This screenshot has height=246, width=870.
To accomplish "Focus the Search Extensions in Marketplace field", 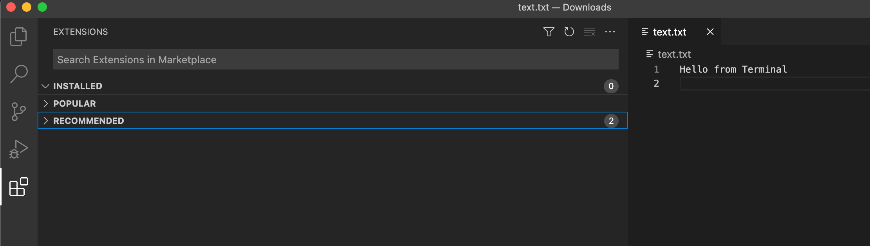I will point(336,59).
